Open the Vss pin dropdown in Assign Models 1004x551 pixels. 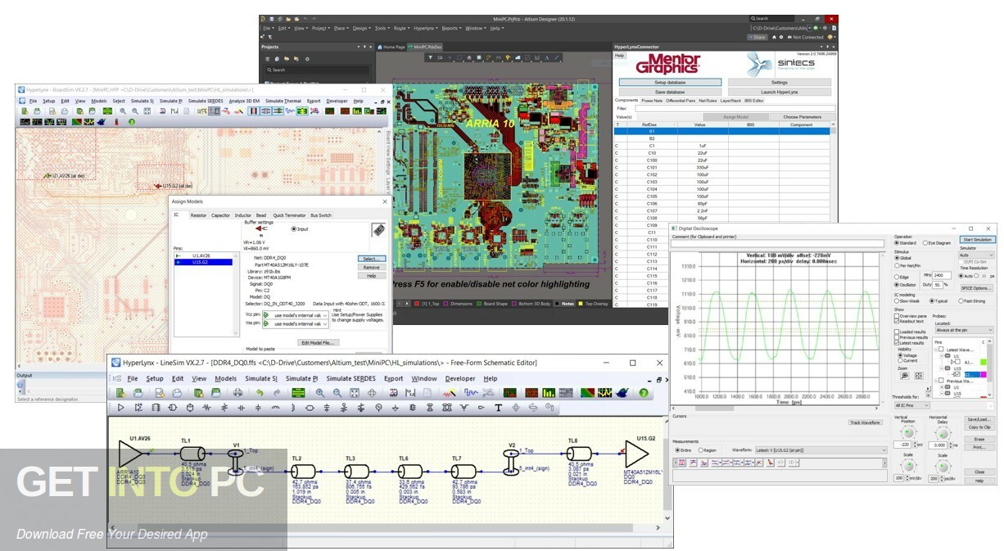coord(295,325)
